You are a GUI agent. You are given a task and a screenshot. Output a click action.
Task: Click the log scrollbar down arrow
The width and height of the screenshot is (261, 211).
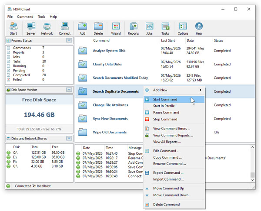(x=252, y=180)
